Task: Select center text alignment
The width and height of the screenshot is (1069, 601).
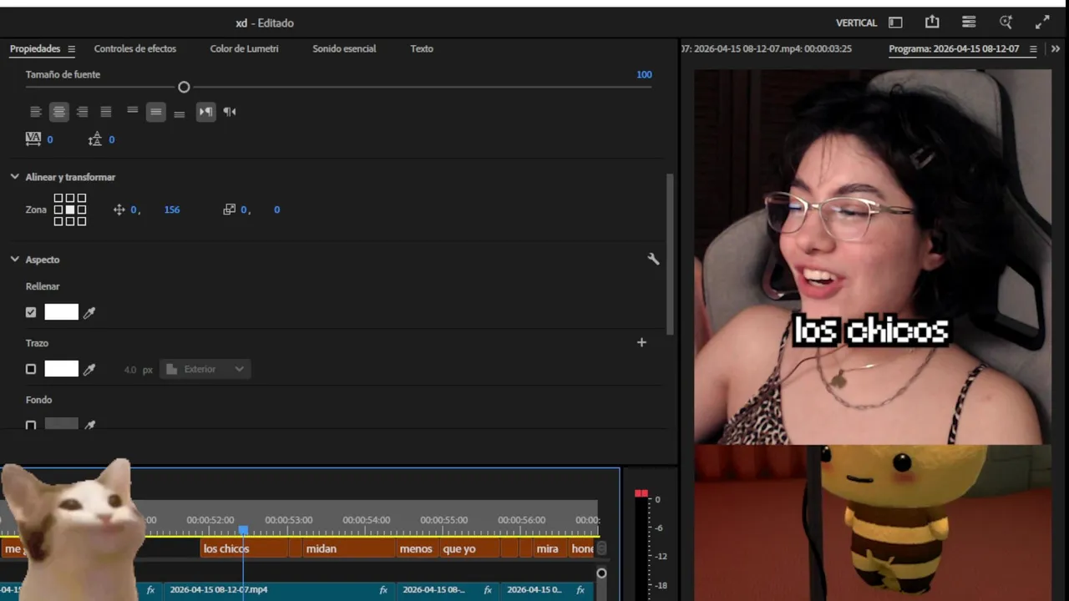Action: click(x=58, y=112)
